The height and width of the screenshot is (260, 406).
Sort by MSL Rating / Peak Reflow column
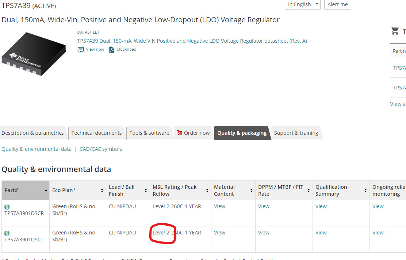click(x=207, y=190)
